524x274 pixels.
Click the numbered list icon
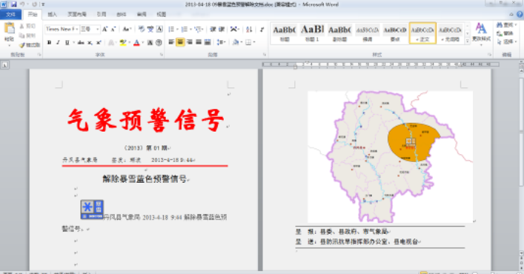tap(185, 30)
